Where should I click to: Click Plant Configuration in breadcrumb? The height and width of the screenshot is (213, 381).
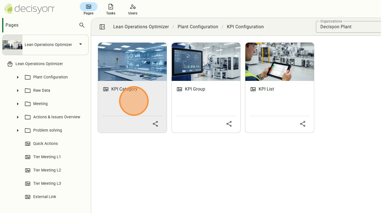[198, 27]
